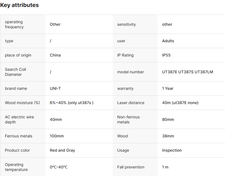
Task: Select the operating frequency label cell
Action: [x=14, y=24]
